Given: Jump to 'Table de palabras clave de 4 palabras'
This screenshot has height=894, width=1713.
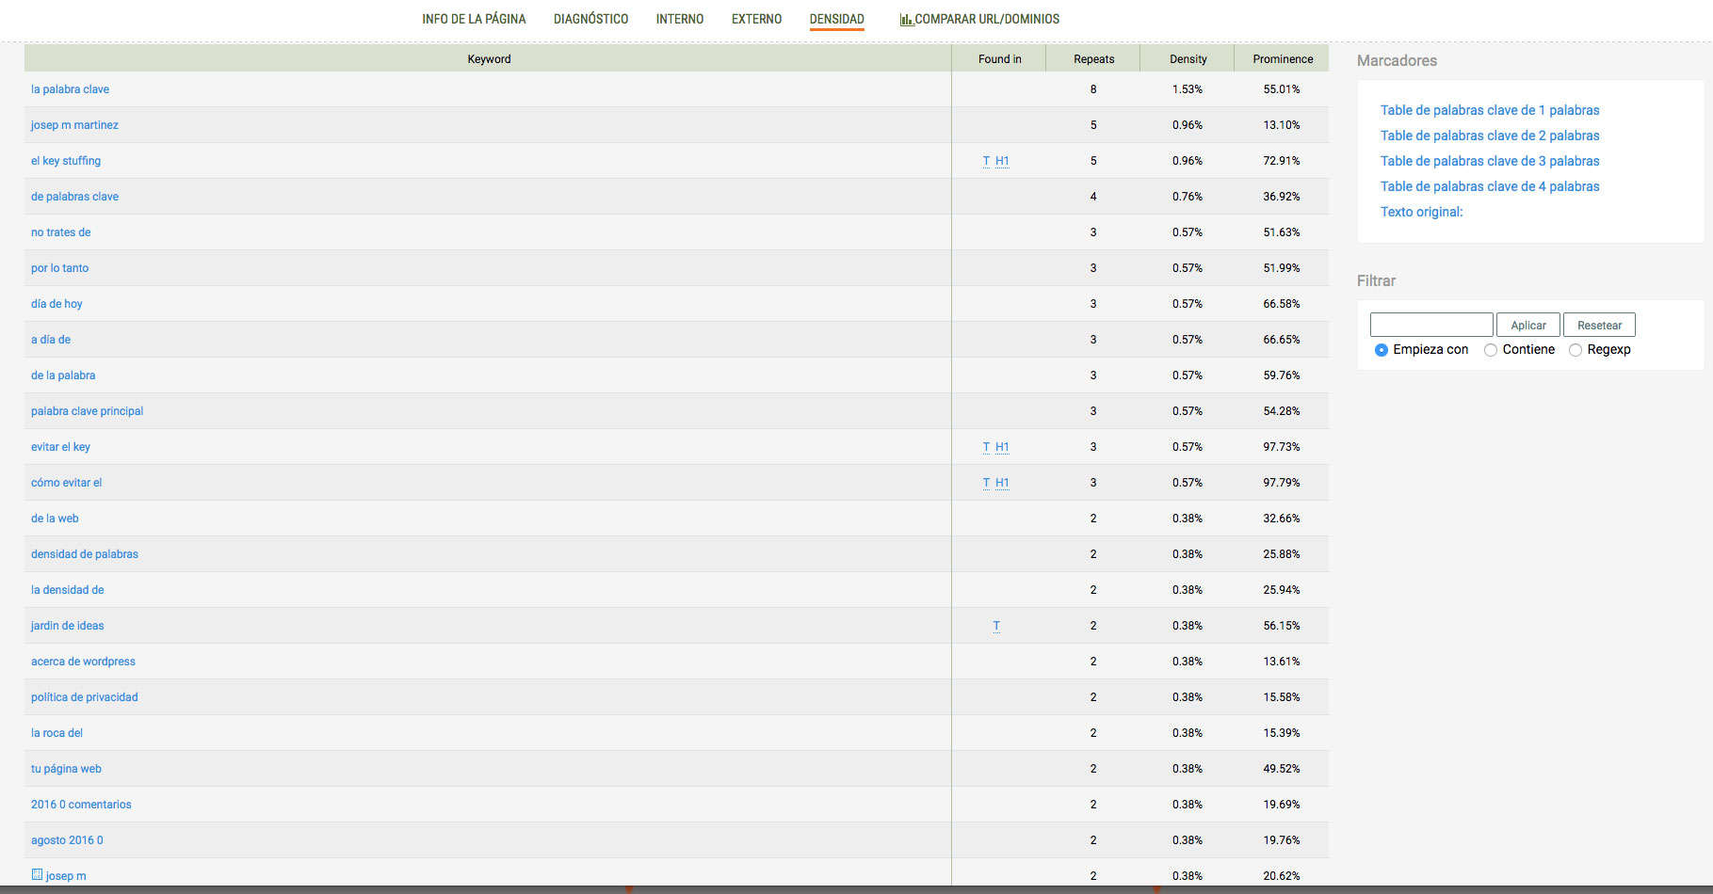Looking at the screenshot, I should coord(1490,186).
